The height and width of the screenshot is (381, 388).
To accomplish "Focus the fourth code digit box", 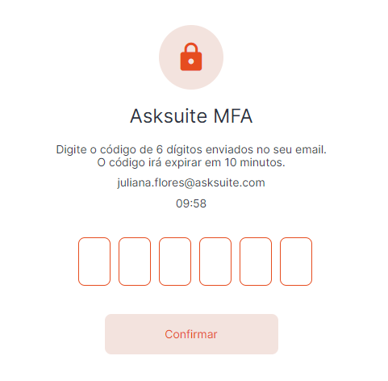I will [215, 262].
